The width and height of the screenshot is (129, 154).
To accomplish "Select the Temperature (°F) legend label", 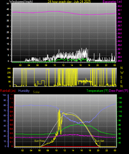I will 97,91.
